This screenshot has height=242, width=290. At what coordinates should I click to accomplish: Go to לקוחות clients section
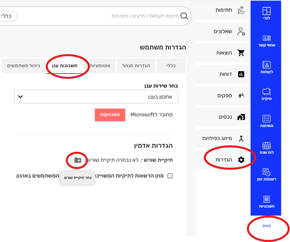(266, 68)
